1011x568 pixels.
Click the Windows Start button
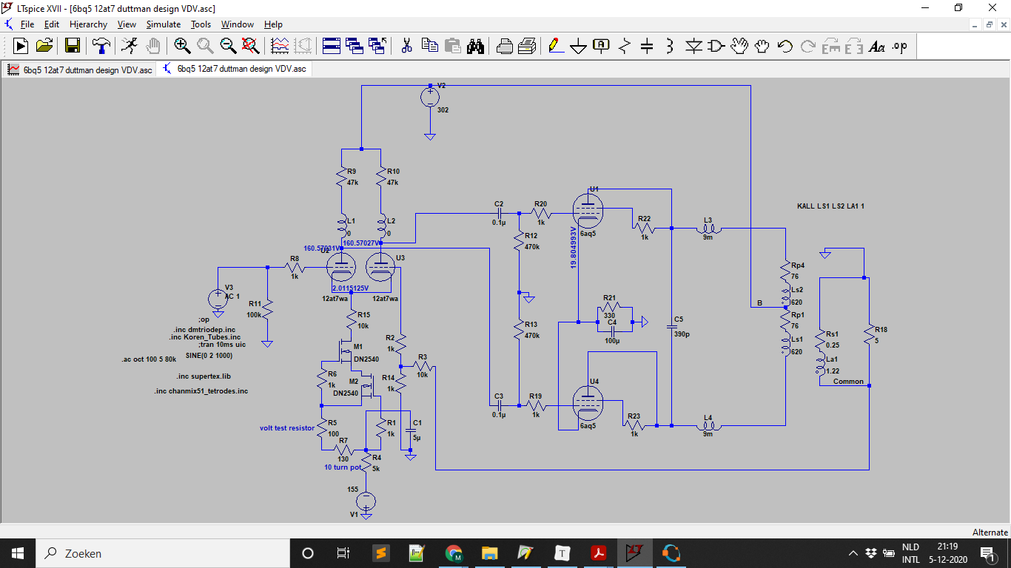(x=18, y=553)
